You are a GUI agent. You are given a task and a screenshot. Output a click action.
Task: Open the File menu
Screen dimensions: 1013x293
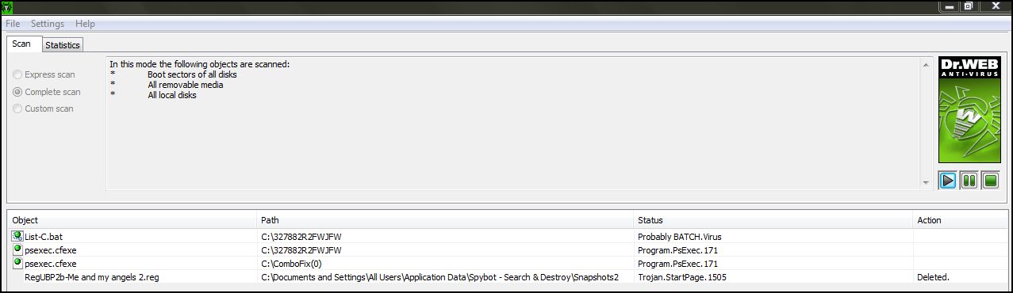pos(13,24)
